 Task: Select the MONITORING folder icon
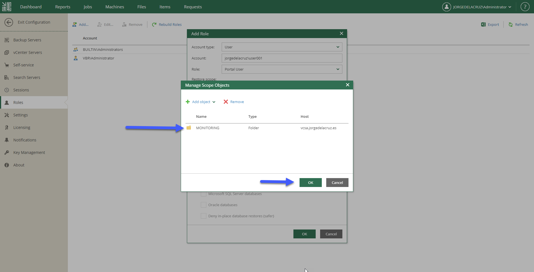189,128
